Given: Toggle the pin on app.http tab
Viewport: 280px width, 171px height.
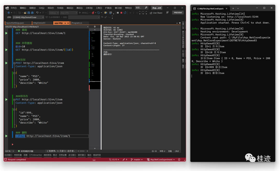Looking at the screenshot, I should [x=65, y=23].
